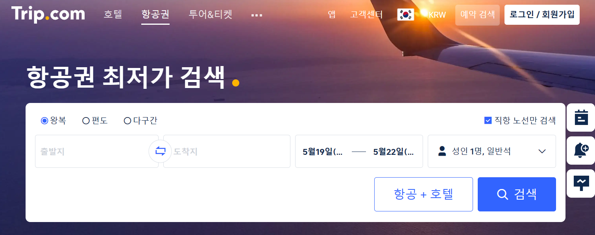Open the 투어&티켓 menu
595x235 pixels.
[211, 15]
